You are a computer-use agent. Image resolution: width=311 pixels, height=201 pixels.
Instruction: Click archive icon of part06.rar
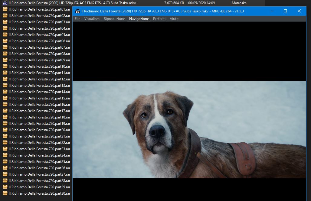point(5,41)
